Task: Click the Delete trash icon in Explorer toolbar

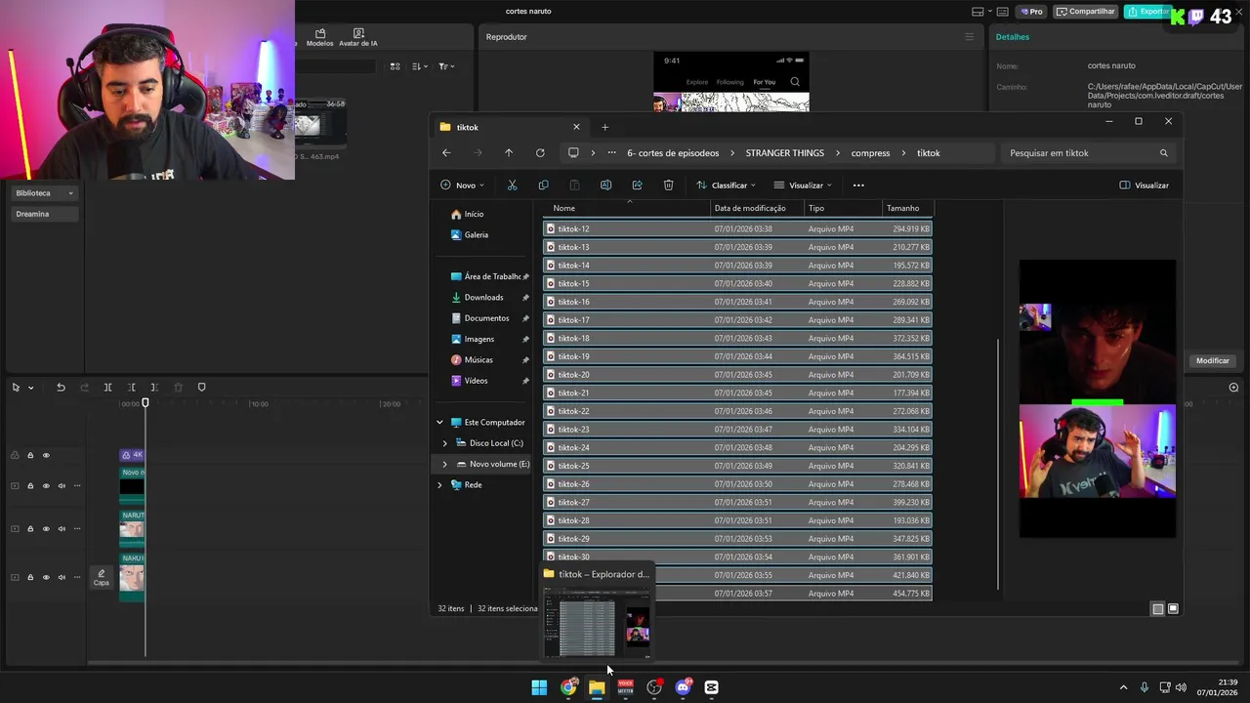Action: click(x=668, y=185)
